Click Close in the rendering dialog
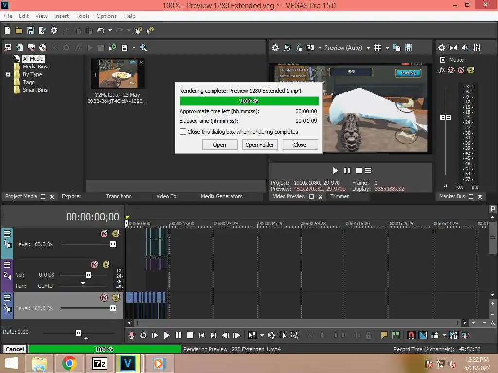The image size is (498, 373). [300, 145]
